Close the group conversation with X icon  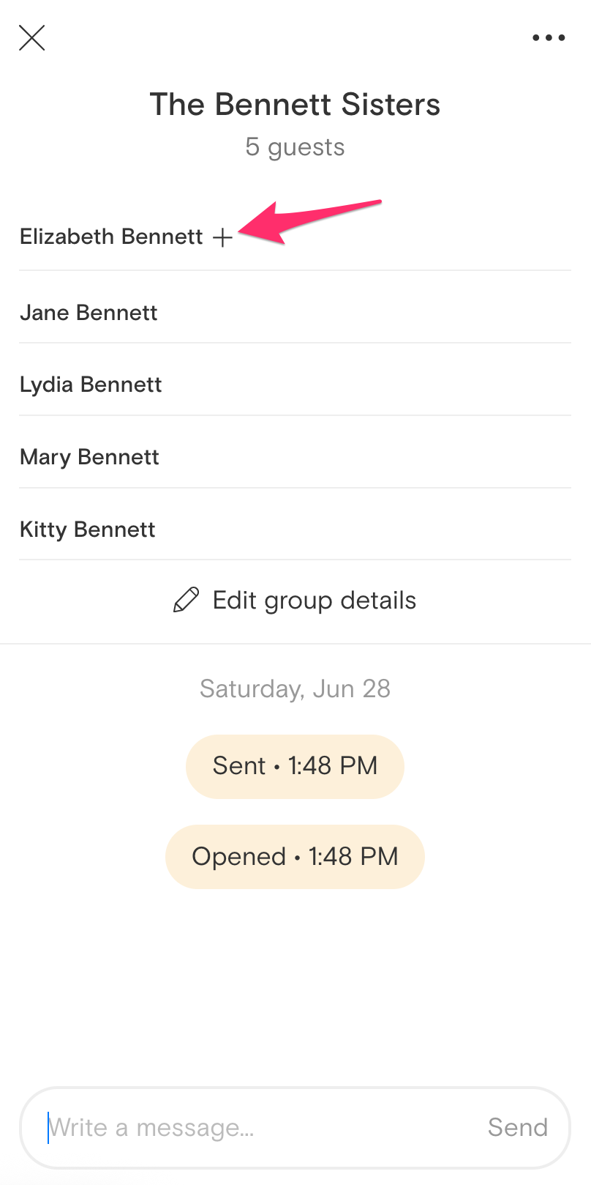(32, 37)
